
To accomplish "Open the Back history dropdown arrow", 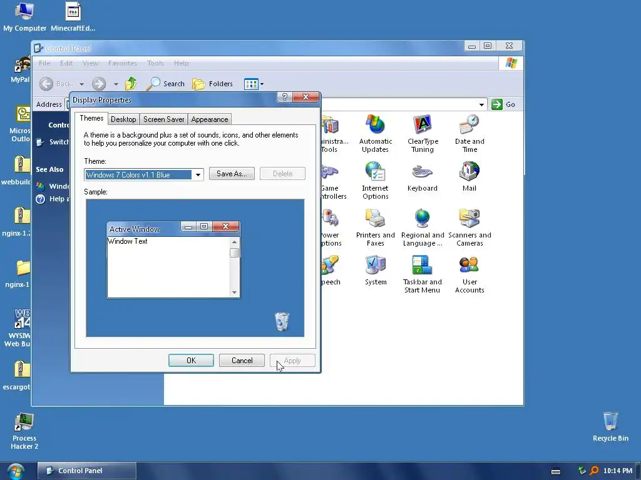I will tap(82, 84).
